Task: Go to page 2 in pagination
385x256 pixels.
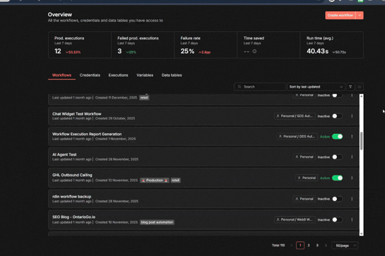Action: (309, 245)
